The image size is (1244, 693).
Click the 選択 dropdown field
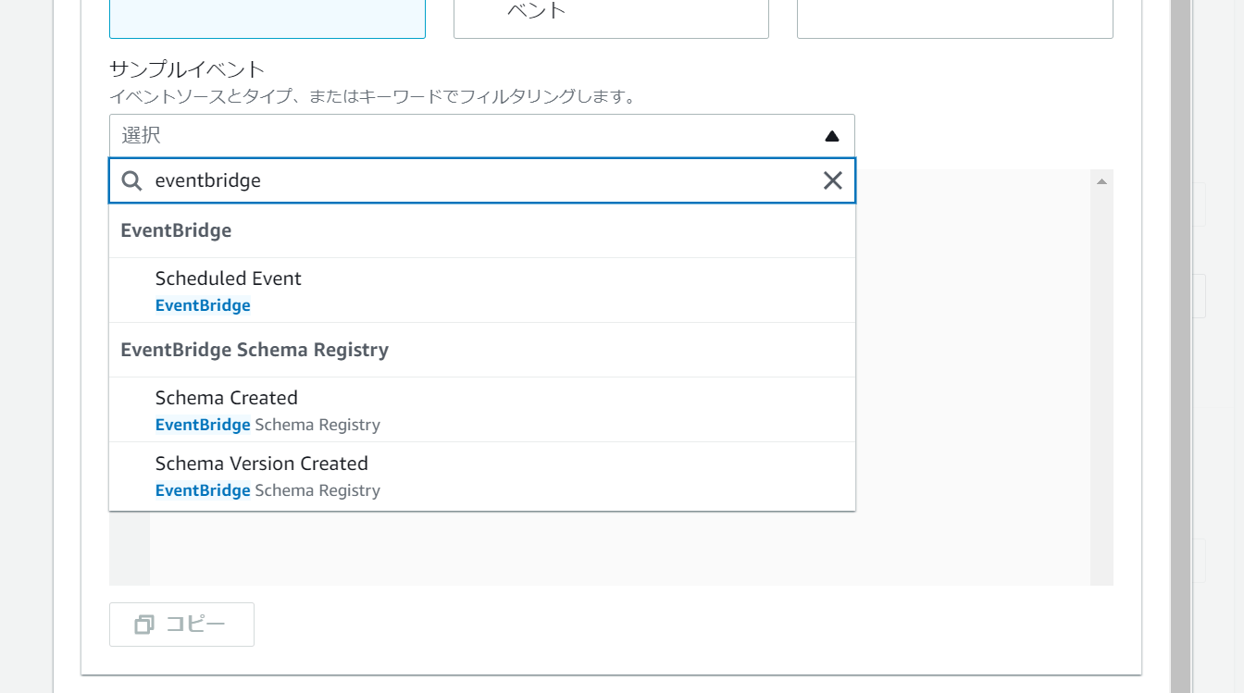pyautogui.click(x=482, y=136)
